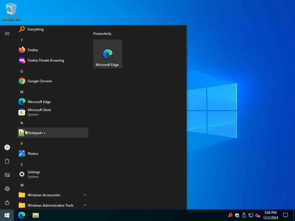This screenshot has height=221, width=295.
Task: Open Microsoft Edge in the app list
Action: [52, 102]
